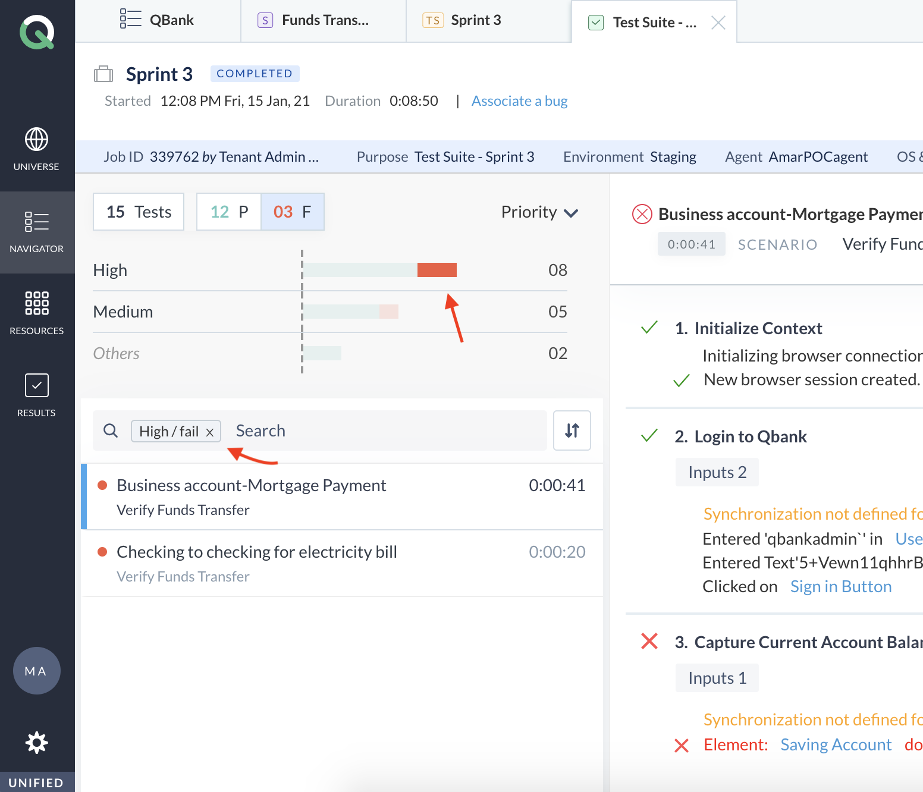Filter by 03 F failed tests
Viewport: 923px width, 792px height.
pyautogui.click(x=293, y=212)
